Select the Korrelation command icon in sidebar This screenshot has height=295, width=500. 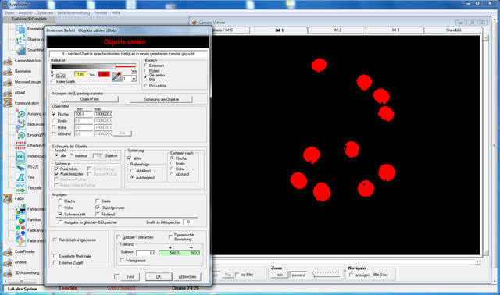[x=21, y=29]
